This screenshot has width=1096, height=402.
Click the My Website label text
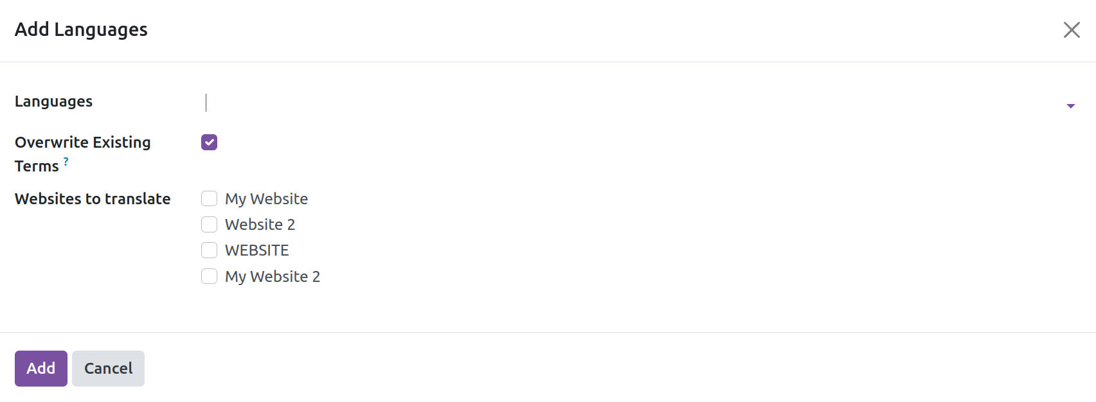tap(266, 199)
